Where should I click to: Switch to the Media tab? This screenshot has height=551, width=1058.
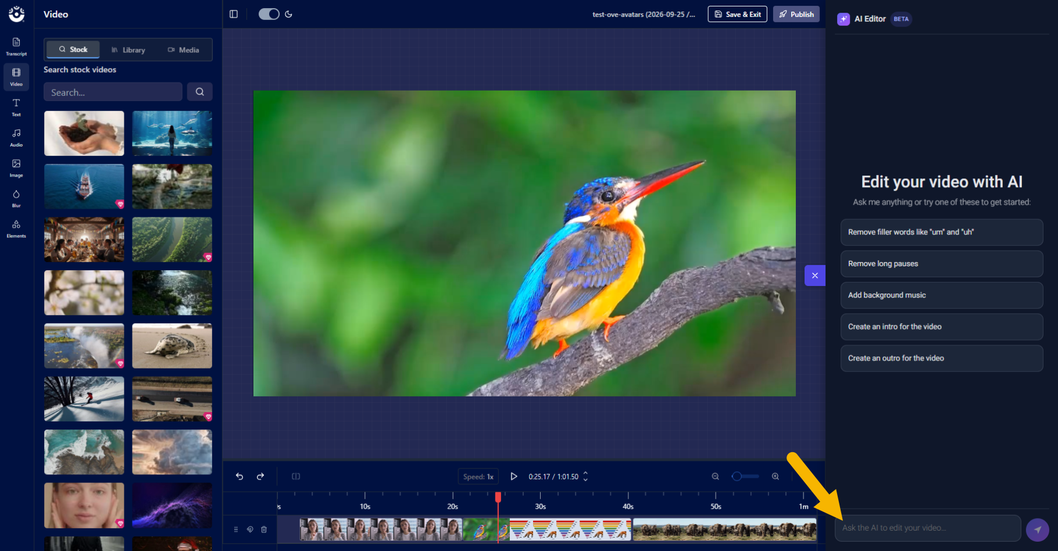coord(183,50)
